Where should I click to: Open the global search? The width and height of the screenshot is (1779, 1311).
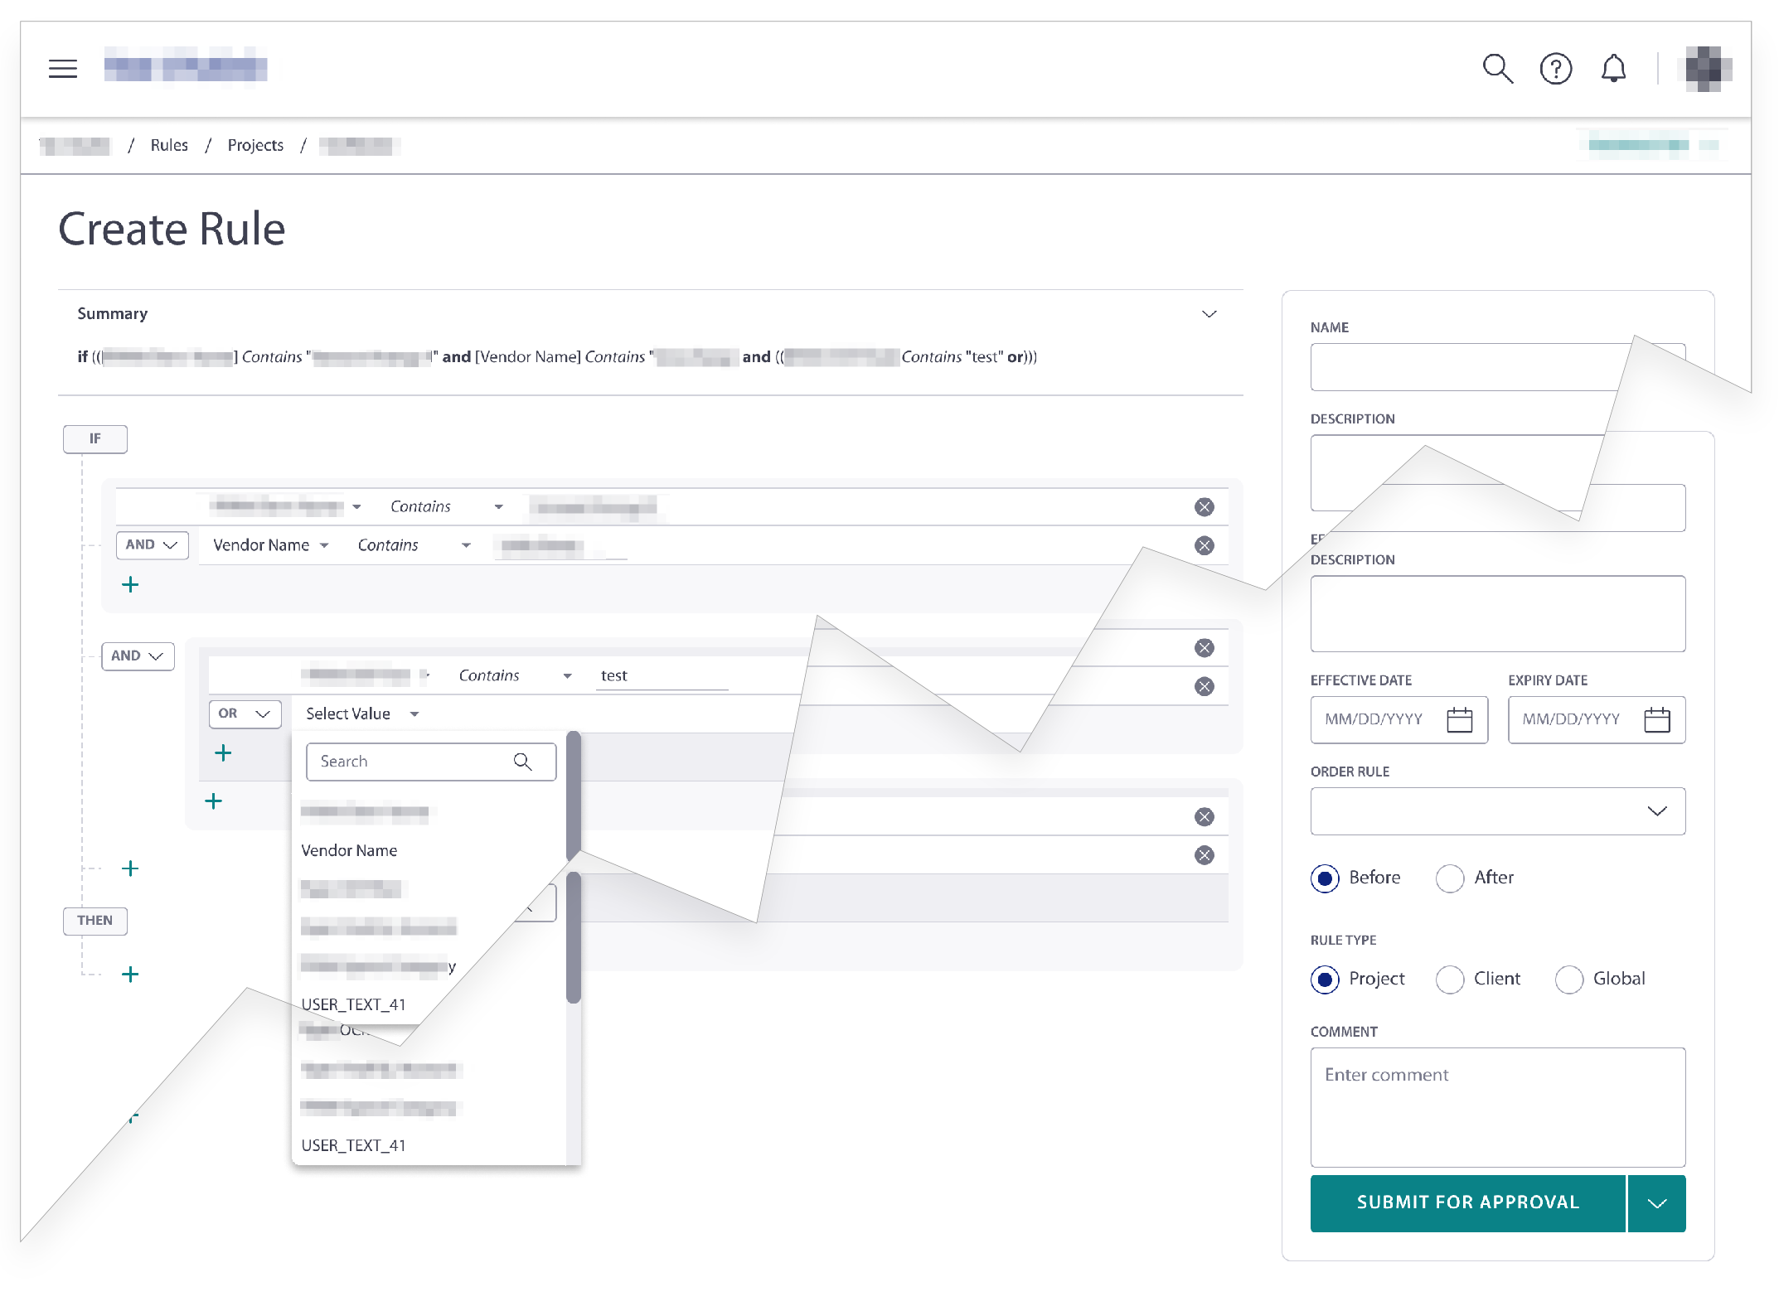(1497, 69)
